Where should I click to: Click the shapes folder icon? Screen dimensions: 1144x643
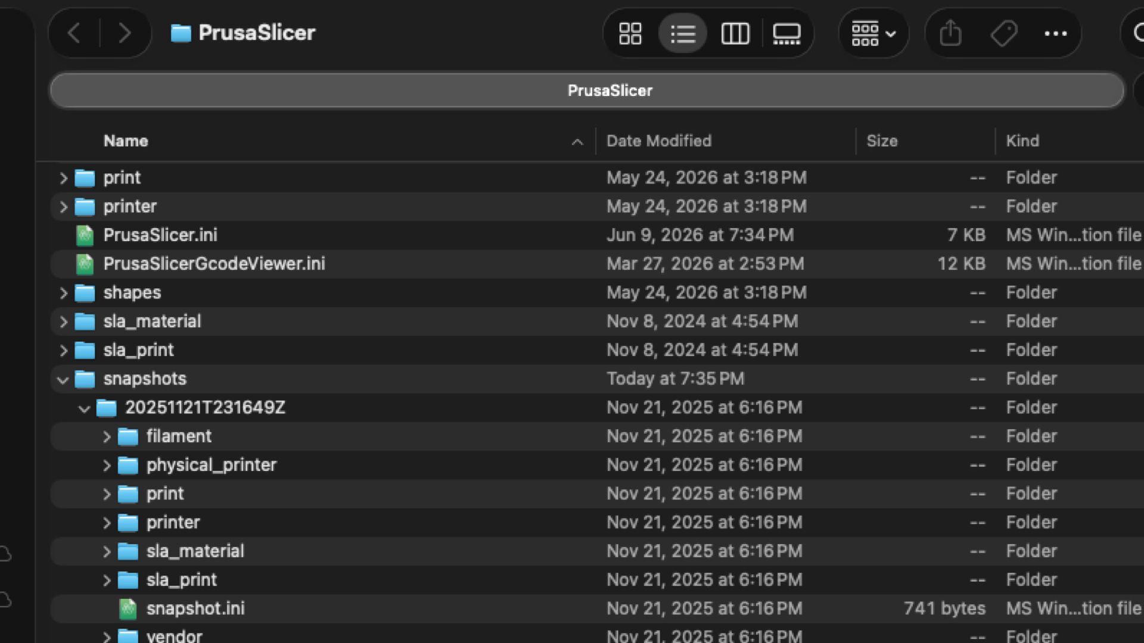pyautogui.click(x=85, y=293)
